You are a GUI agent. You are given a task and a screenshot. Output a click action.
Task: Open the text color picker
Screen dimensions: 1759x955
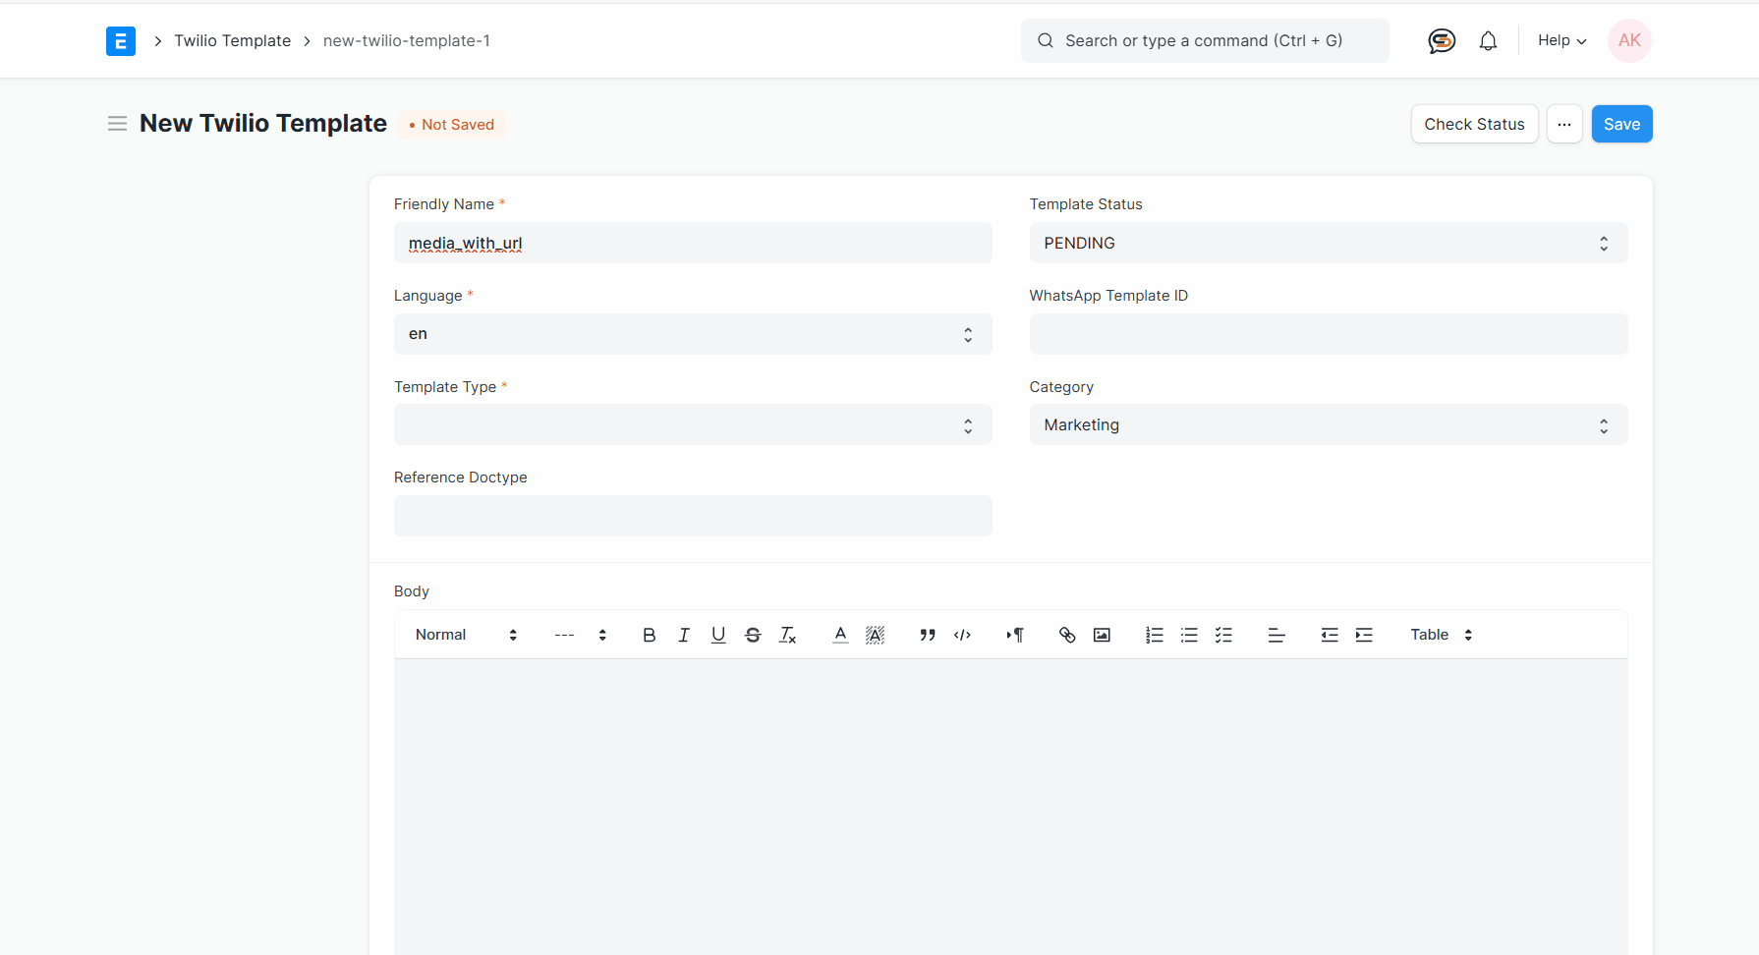[840, 635]
